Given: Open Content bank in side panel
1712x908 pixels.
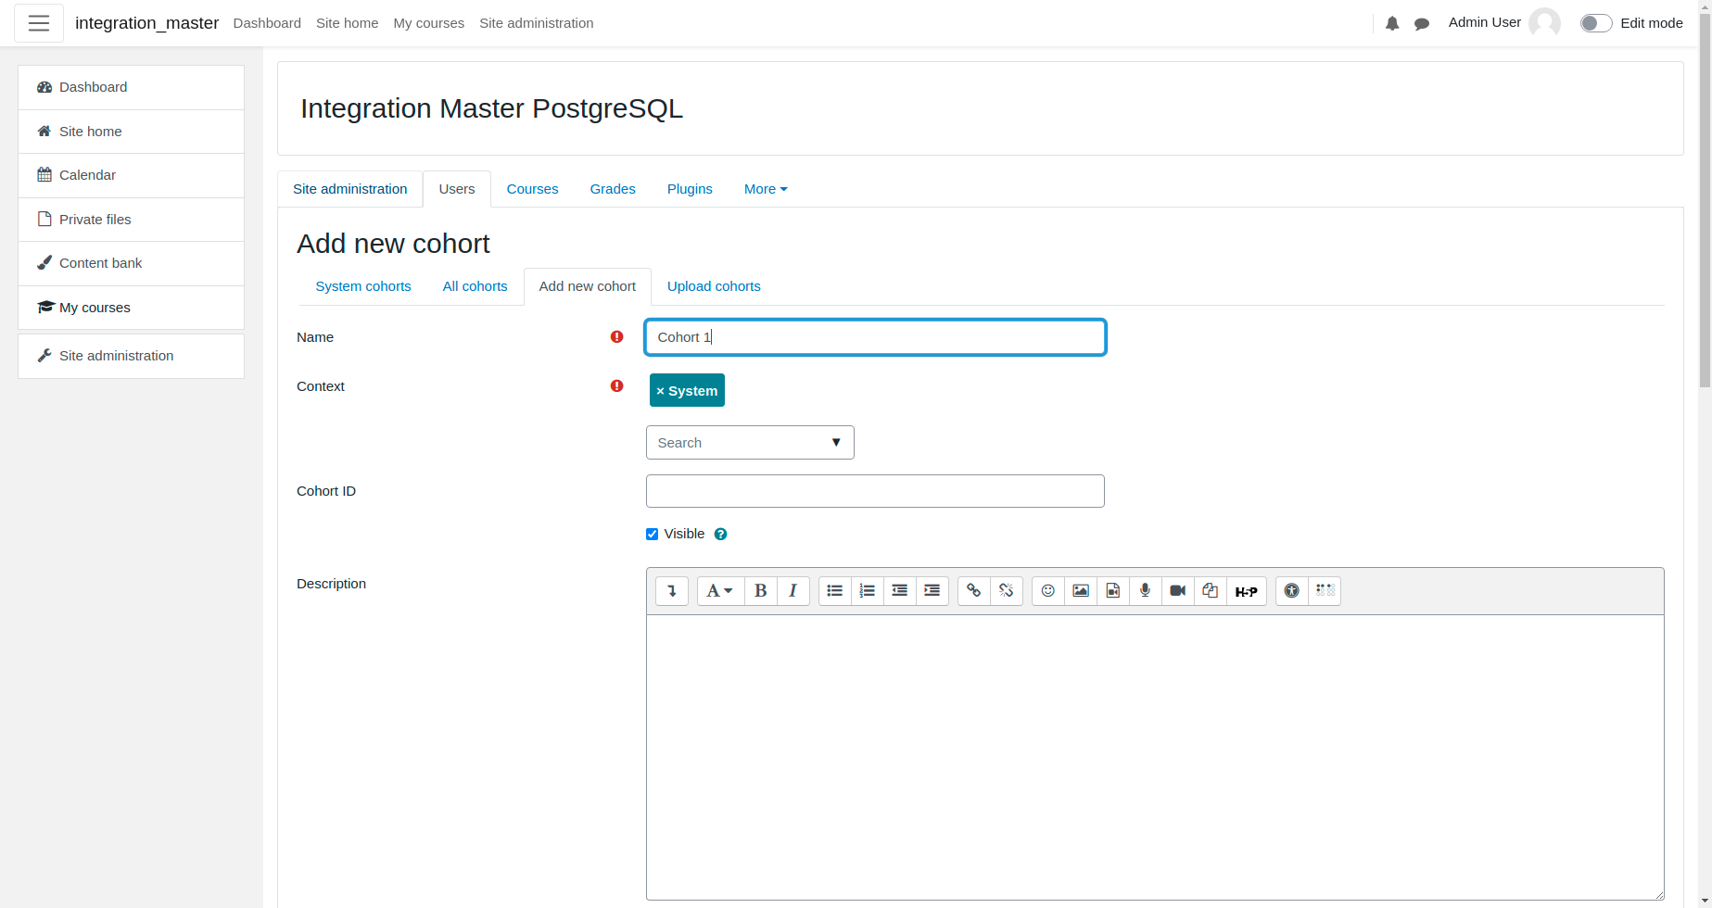Looking at the screenshot, I should click(131, 263).
